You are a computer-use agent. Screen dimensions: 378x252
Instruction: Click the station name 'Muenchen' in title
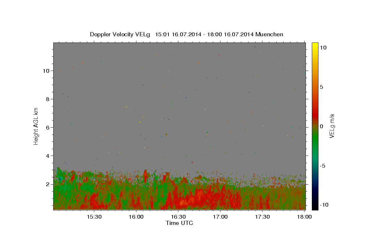point(269,34)
